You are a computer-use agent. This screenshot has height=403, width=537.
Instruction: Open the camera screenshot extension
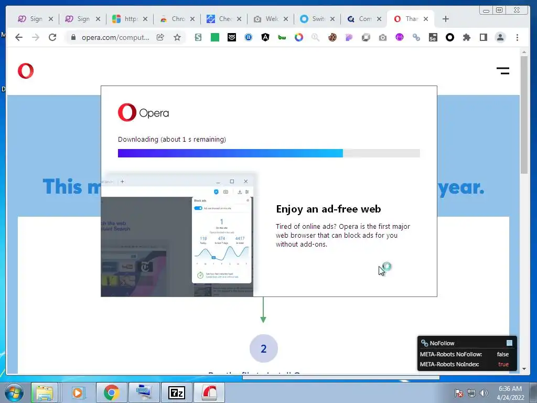pyautogui.click(x=382, y=37)
